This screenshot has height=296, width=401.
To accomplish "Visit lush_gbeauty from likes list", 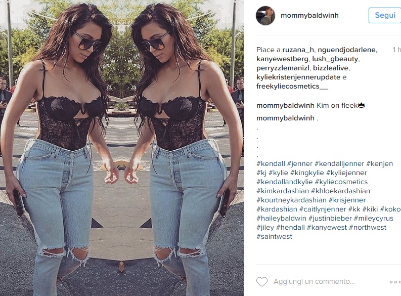I will coord(335,59).
